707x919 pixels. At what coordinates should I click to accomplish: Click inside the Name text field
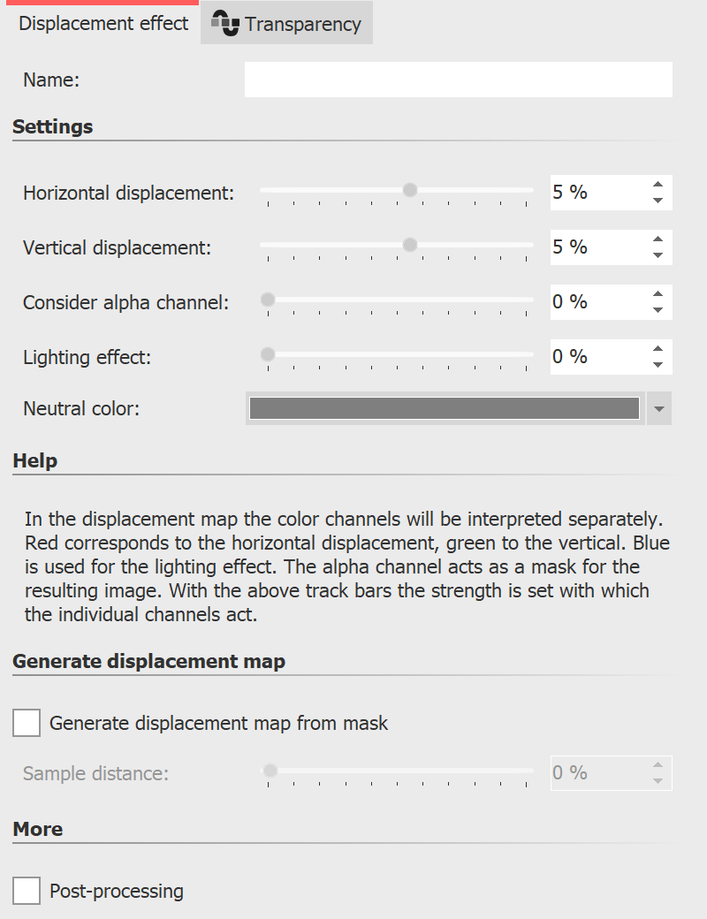(458, 80)
